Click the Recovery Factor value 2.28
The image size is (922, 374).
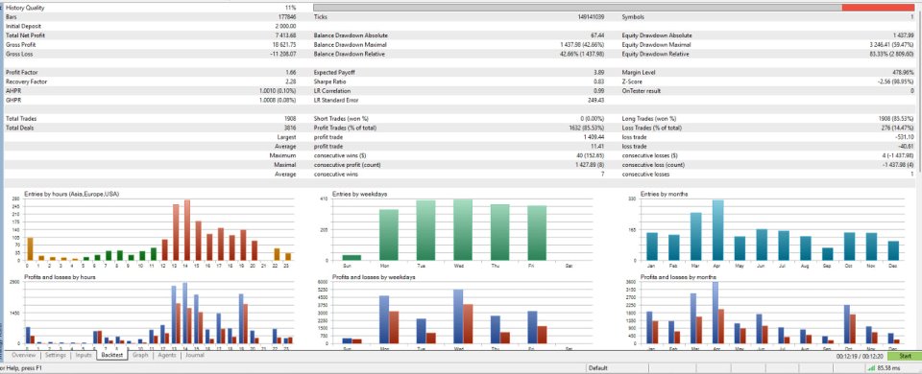point(291,82)
